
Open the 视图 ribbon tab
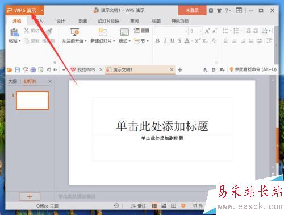[156, 21]
